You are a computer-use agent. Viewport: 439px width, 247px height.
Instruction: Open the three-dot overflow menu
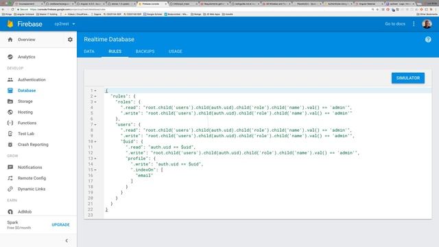point(414,24)
